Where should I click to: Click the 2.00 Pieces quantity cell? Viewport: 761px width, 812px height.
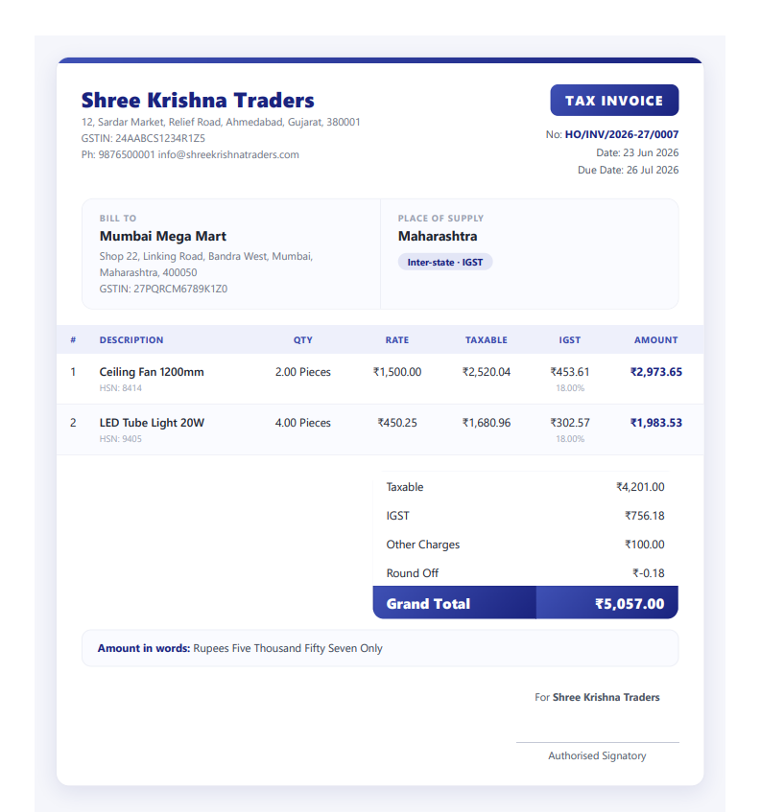pyautogui.click(x=302, y=372)
